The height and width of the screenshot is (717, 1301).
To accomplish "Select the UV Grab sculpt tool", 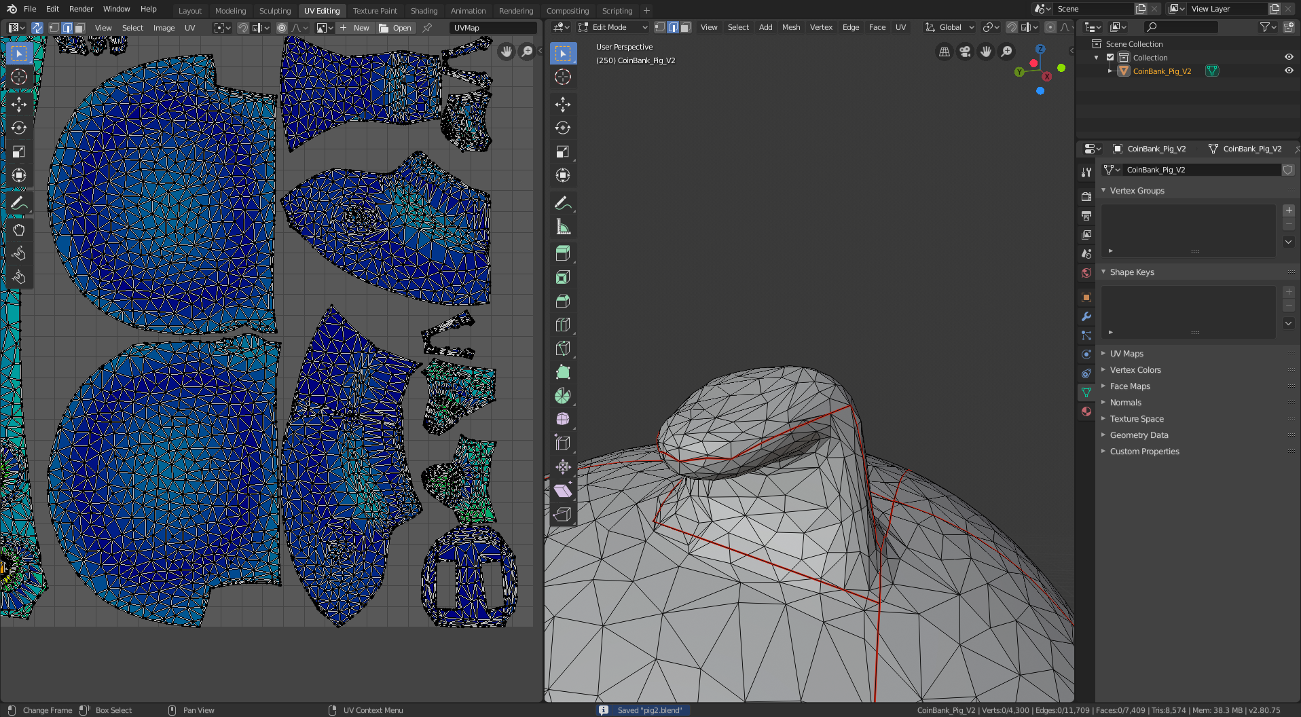I will (19, 229).
